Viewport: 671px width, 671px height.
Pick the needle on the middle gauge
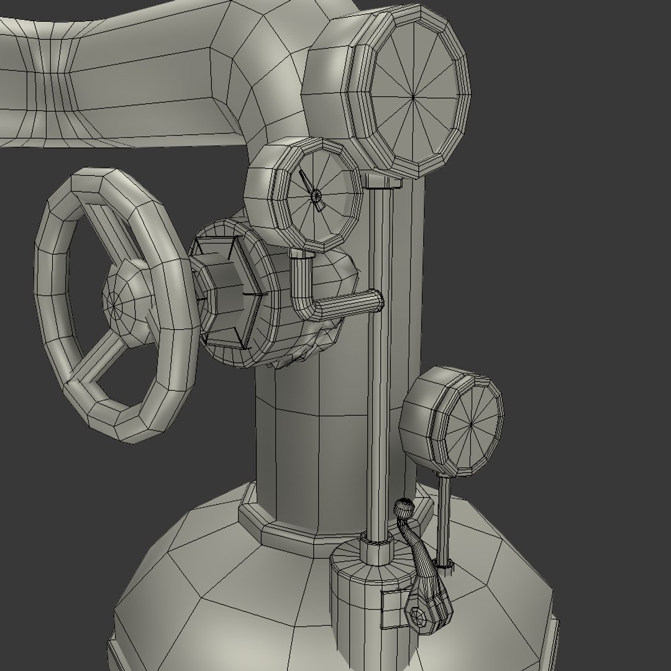pos(311,191)
